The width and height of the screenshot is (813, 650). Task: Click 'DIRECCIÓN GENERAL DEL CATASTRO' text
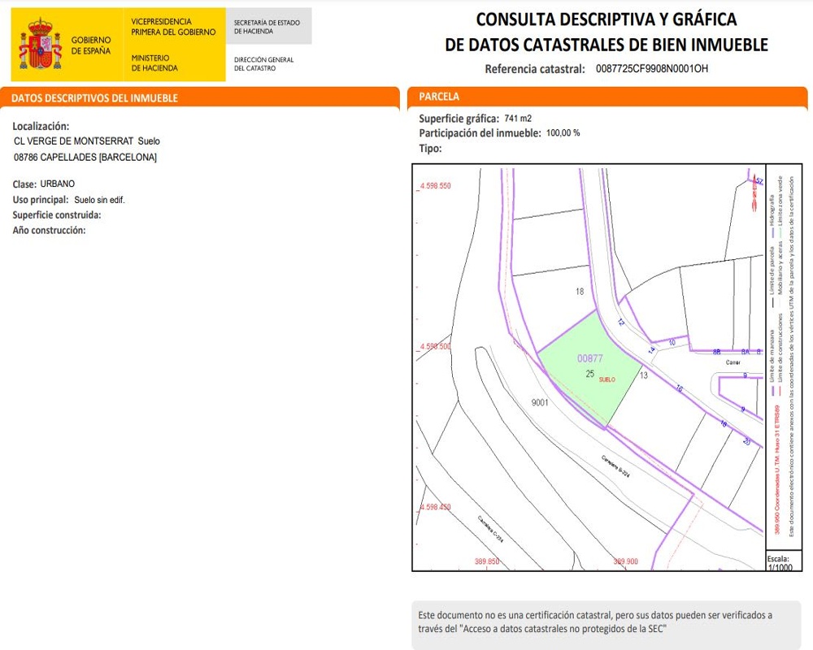point(263,63)
